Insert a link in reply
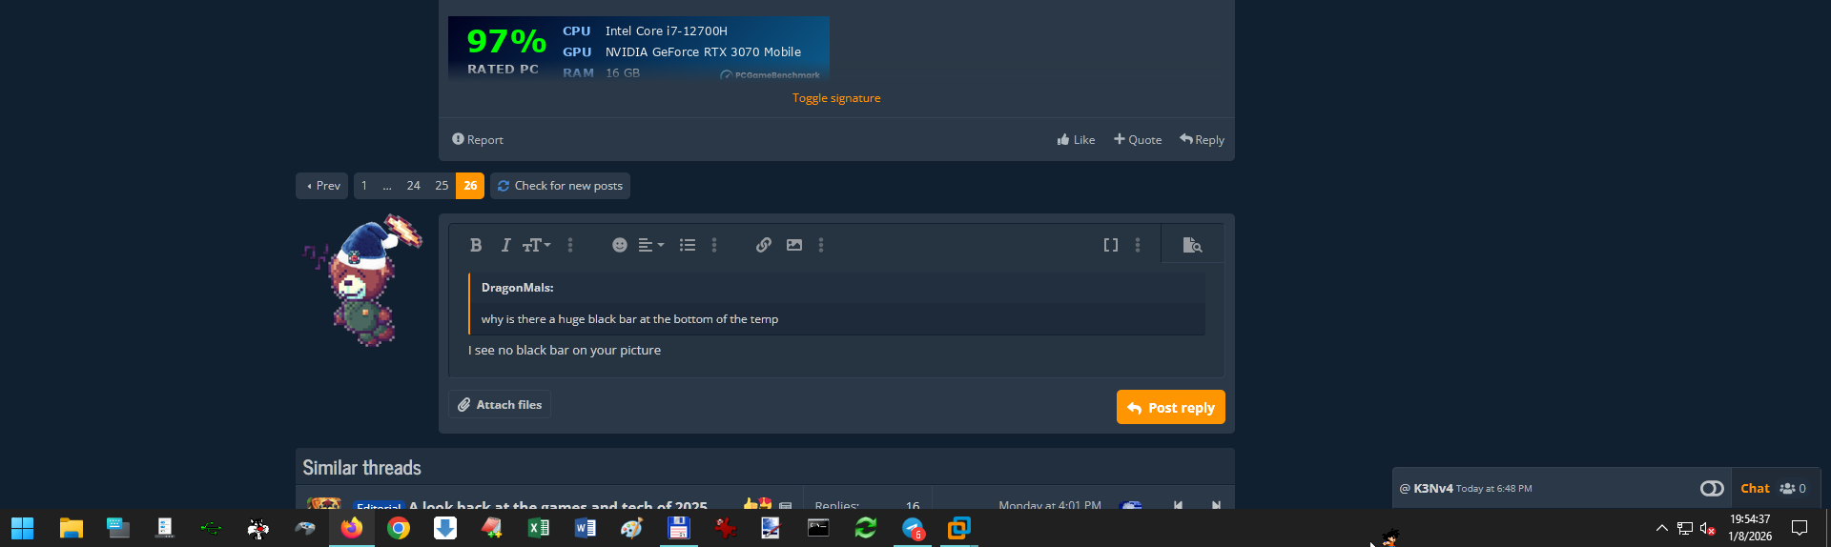The height and width of the screenshot is (547, 1831). (x=764, y=245)
